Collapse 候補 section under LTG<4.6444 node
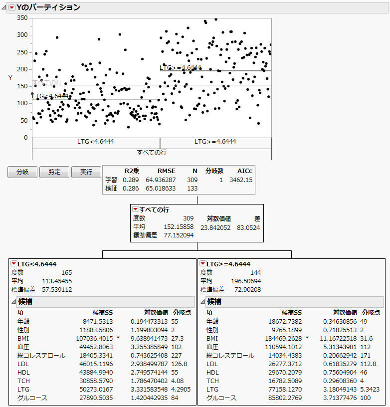The width and height of the screenshot is (390, 407). pos(14,302)
